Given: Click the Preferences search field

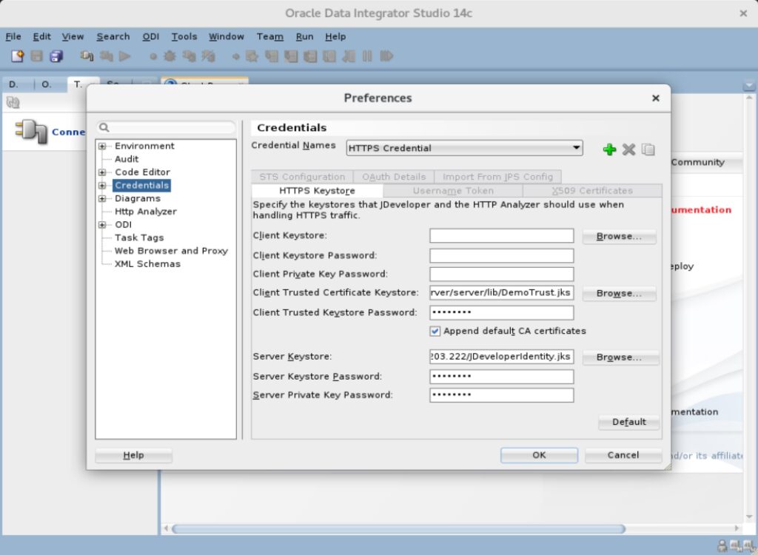Looking at the screenshot, I should [167, 127].
